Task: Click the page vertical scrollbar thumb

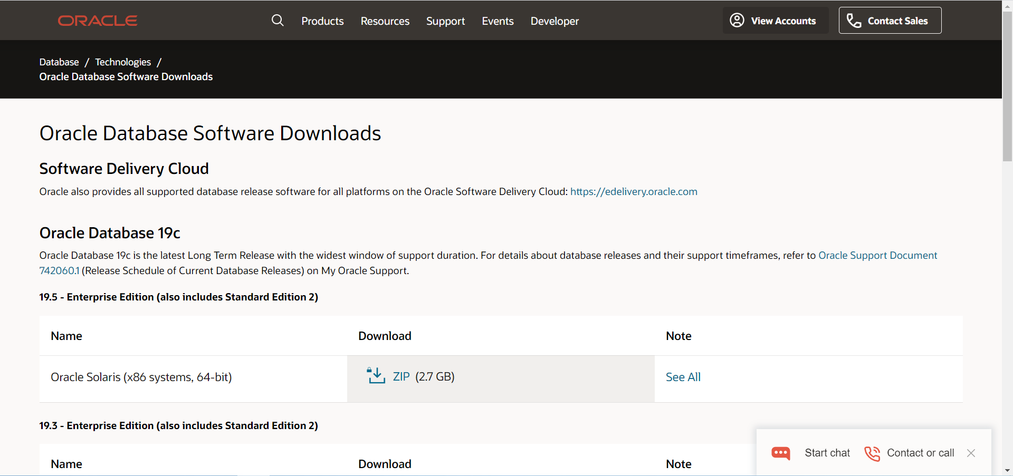Action: [x=1007, y=87]
